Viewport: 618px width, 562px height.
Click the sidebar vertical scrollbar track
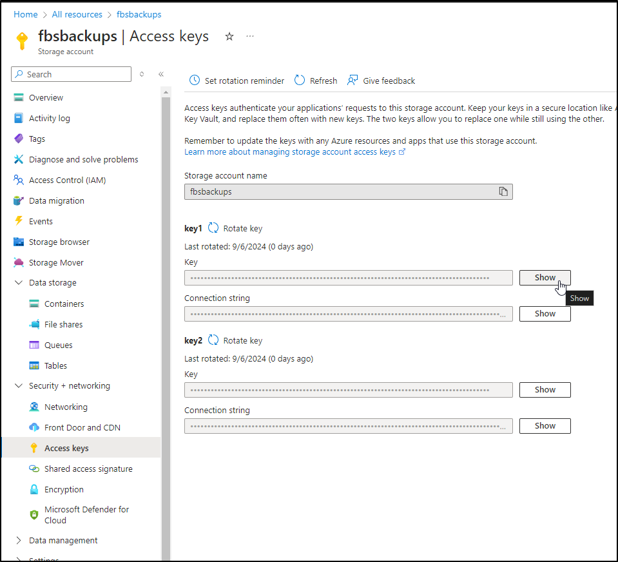(166, 329)
